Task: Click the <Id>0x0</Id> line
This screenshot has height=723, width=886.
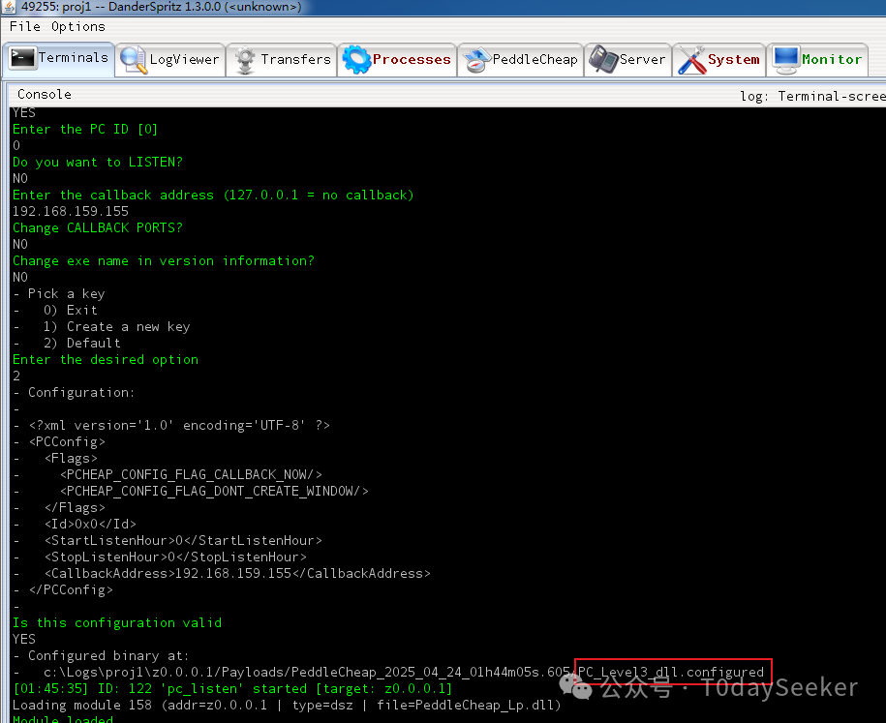Action: click(90, 525)
